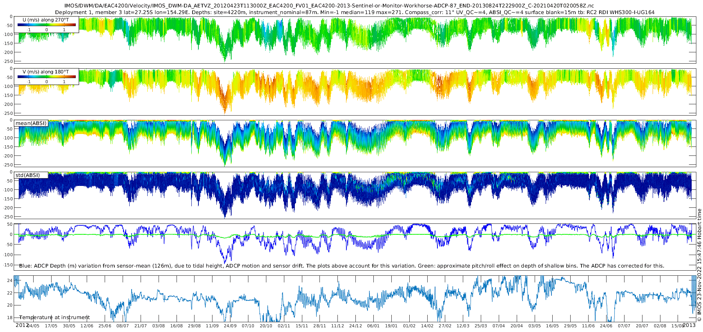Click the 'std(ABSI)' panel label
Viewport: 703px width, 332px height.
[28, 175]
